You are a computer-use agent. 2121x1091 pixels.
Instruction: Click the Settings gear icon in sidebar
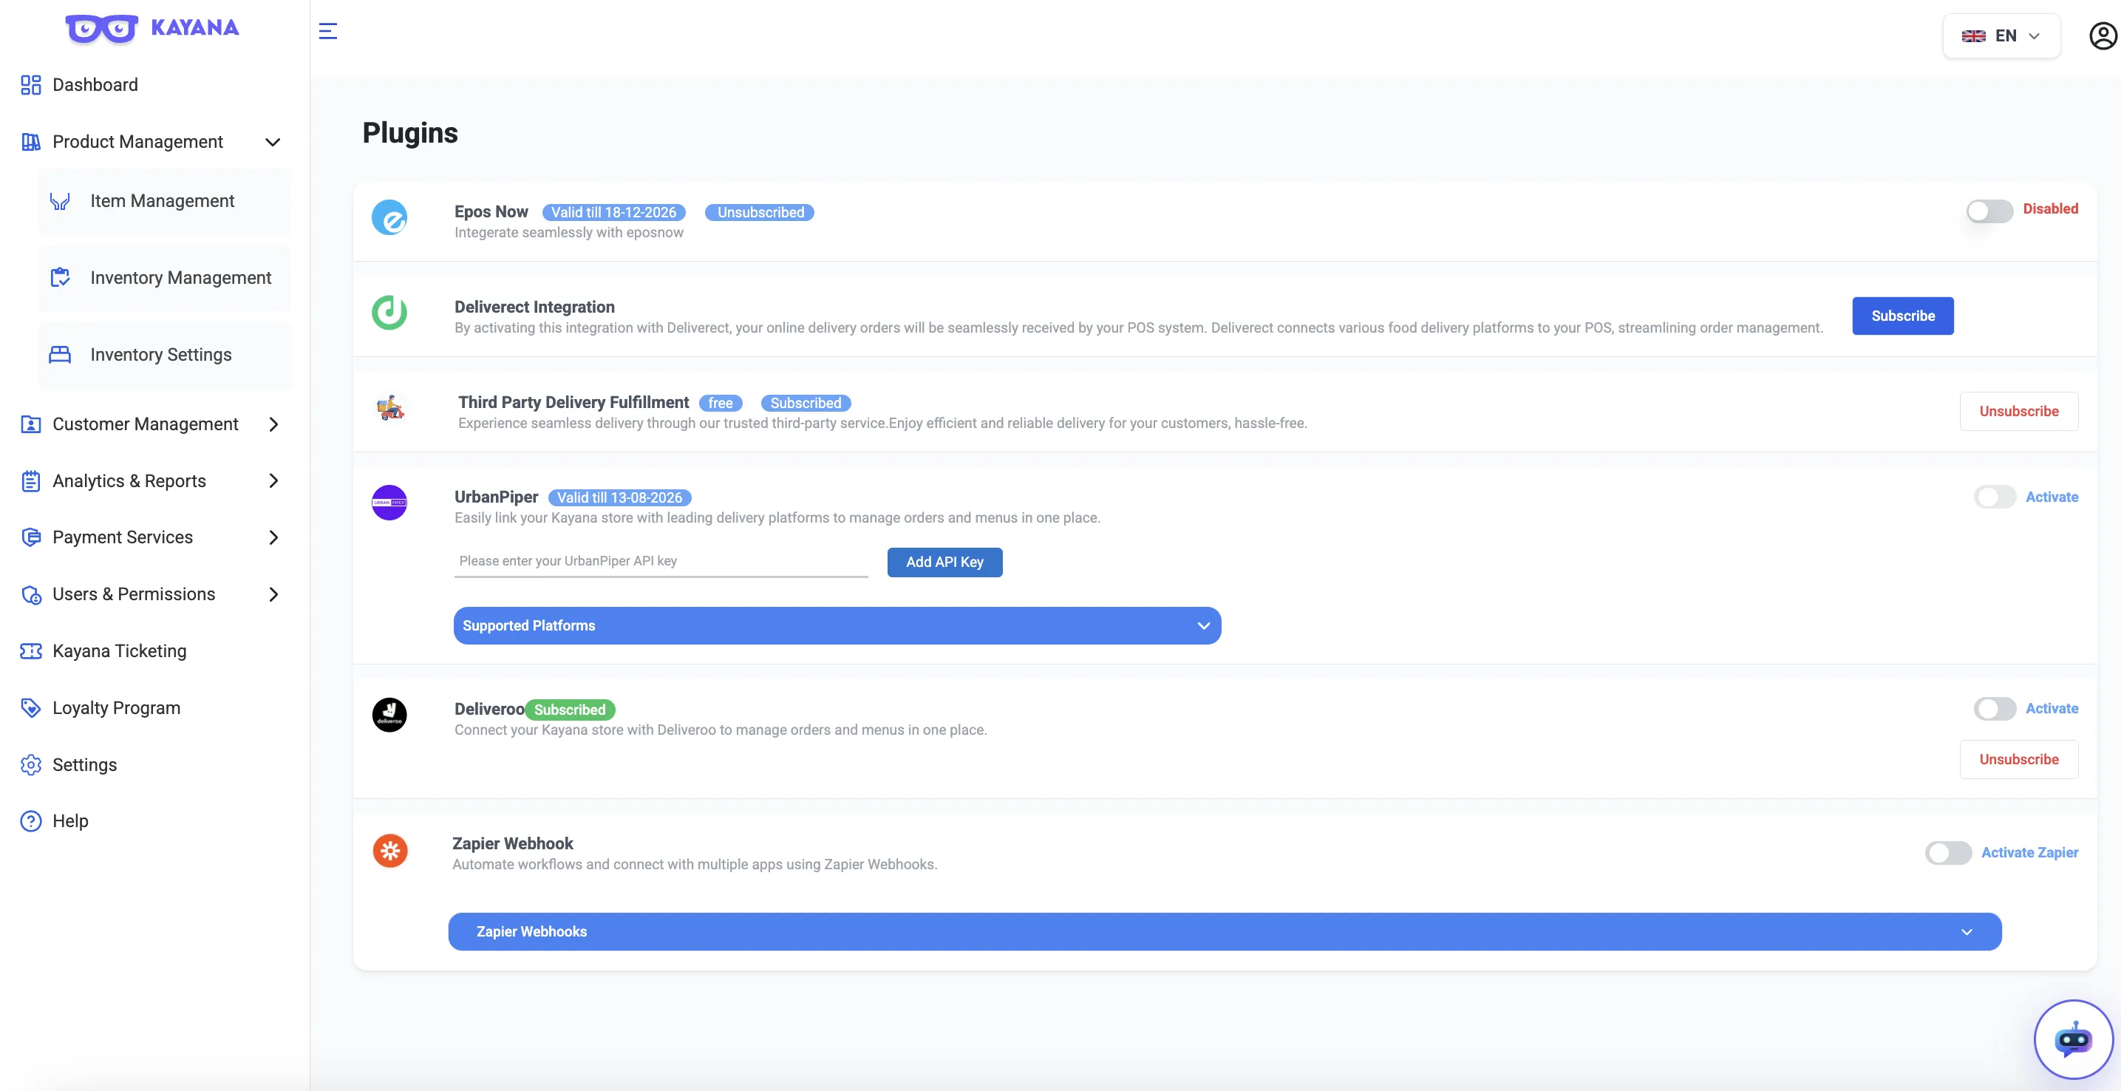point(30,765)
